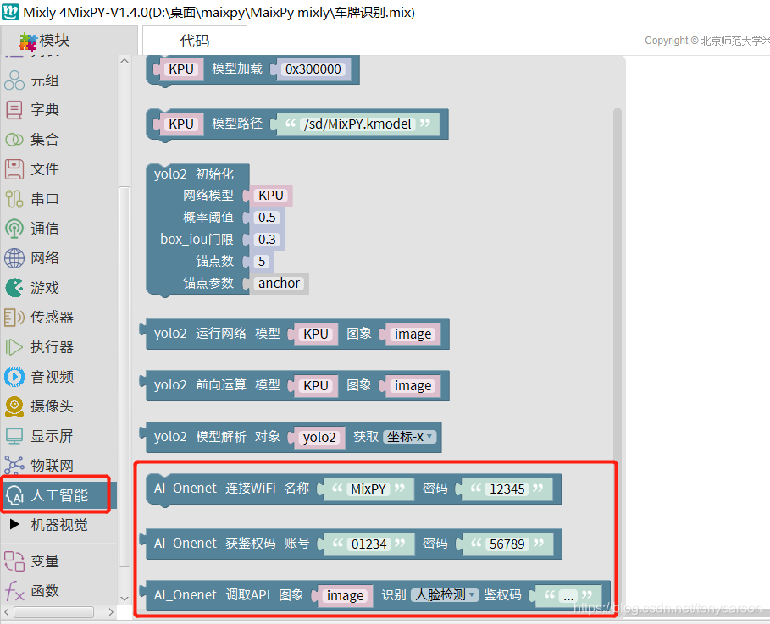Edit the /sd/MixPY.kmodel path text field
770x624 pixels.
(x=357, y=124)
